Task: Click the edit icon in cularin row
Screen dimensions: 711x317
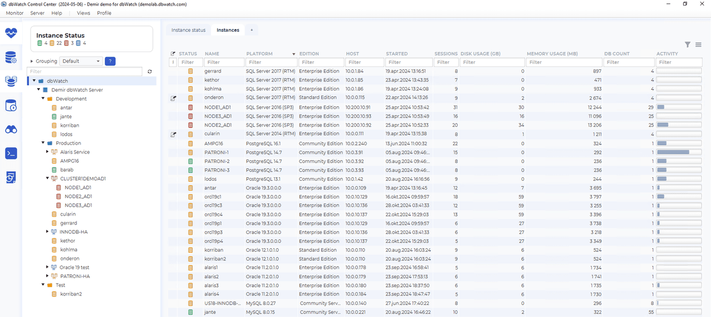Action: [173, 134]
